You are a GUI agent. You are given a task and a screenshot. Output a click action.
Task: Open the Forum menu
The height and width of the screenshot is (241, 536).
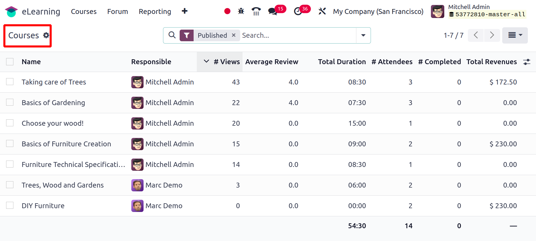(118, 12)
